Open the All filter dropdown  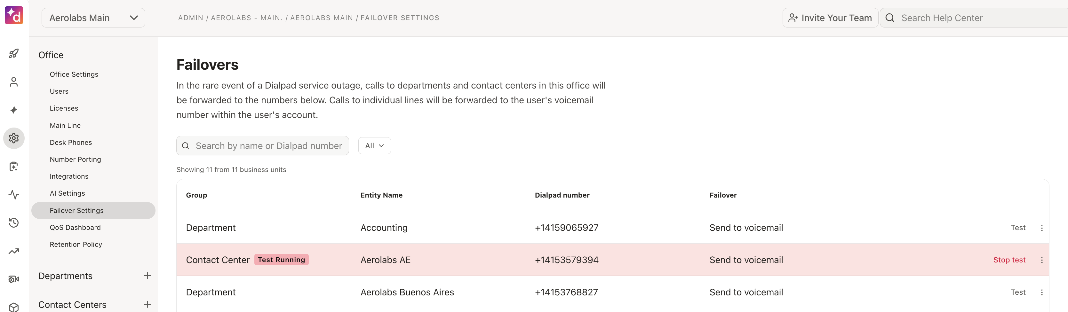(374, 146)
